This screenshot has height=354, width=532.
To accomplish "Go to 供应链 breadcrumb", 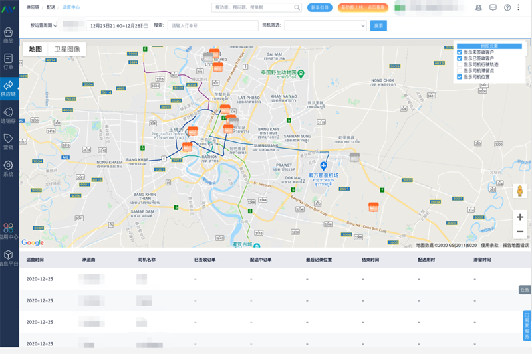I will coord(33,7).
